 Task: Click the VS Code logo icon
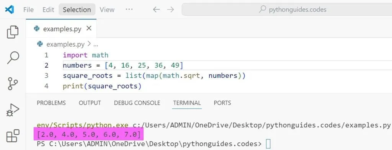(x=10, y=10)
